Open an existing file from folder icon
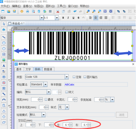The image size is (136, 129). pos(9,11)
